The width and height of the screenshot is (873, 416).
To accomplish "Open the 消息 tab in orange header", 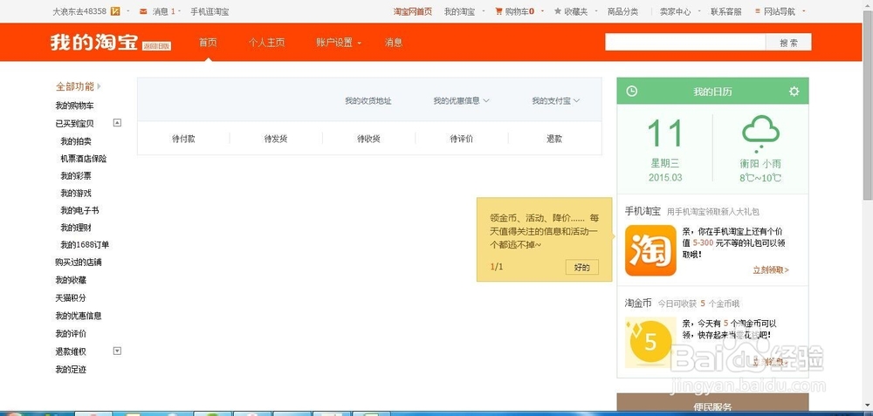I will (x=393, y=42).
